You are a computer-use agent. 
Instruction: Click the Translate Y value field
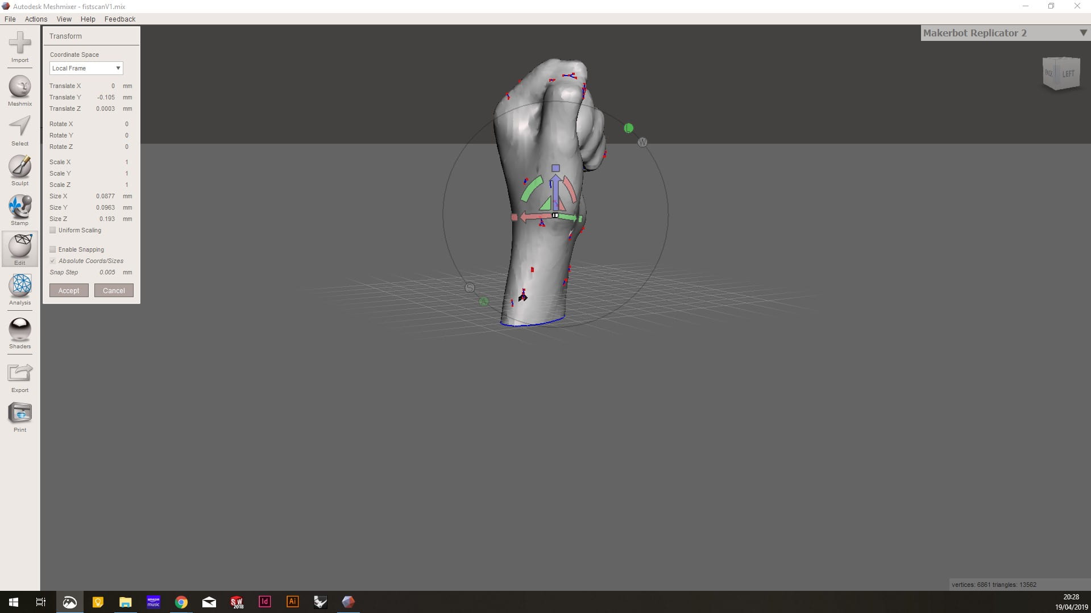(105, 97)
